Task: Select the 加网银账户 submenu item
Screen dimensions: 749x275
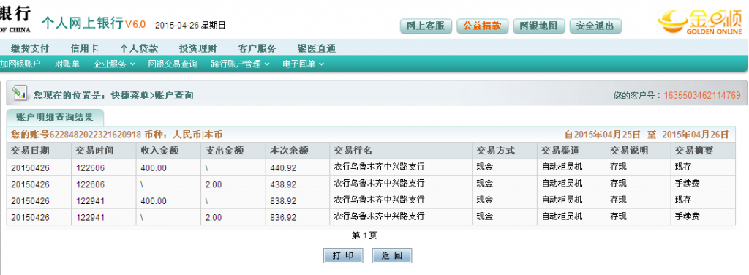Action: point(20,64)
